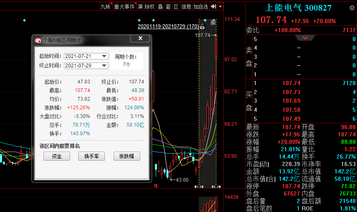This screenshot has width=357, height=212.
Task: Click the 20201119-20210729 (170) range label
Action: 168,26
